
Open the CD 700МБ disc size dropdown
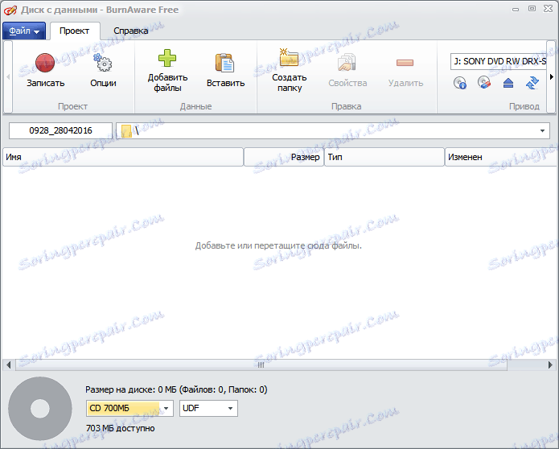129,408
